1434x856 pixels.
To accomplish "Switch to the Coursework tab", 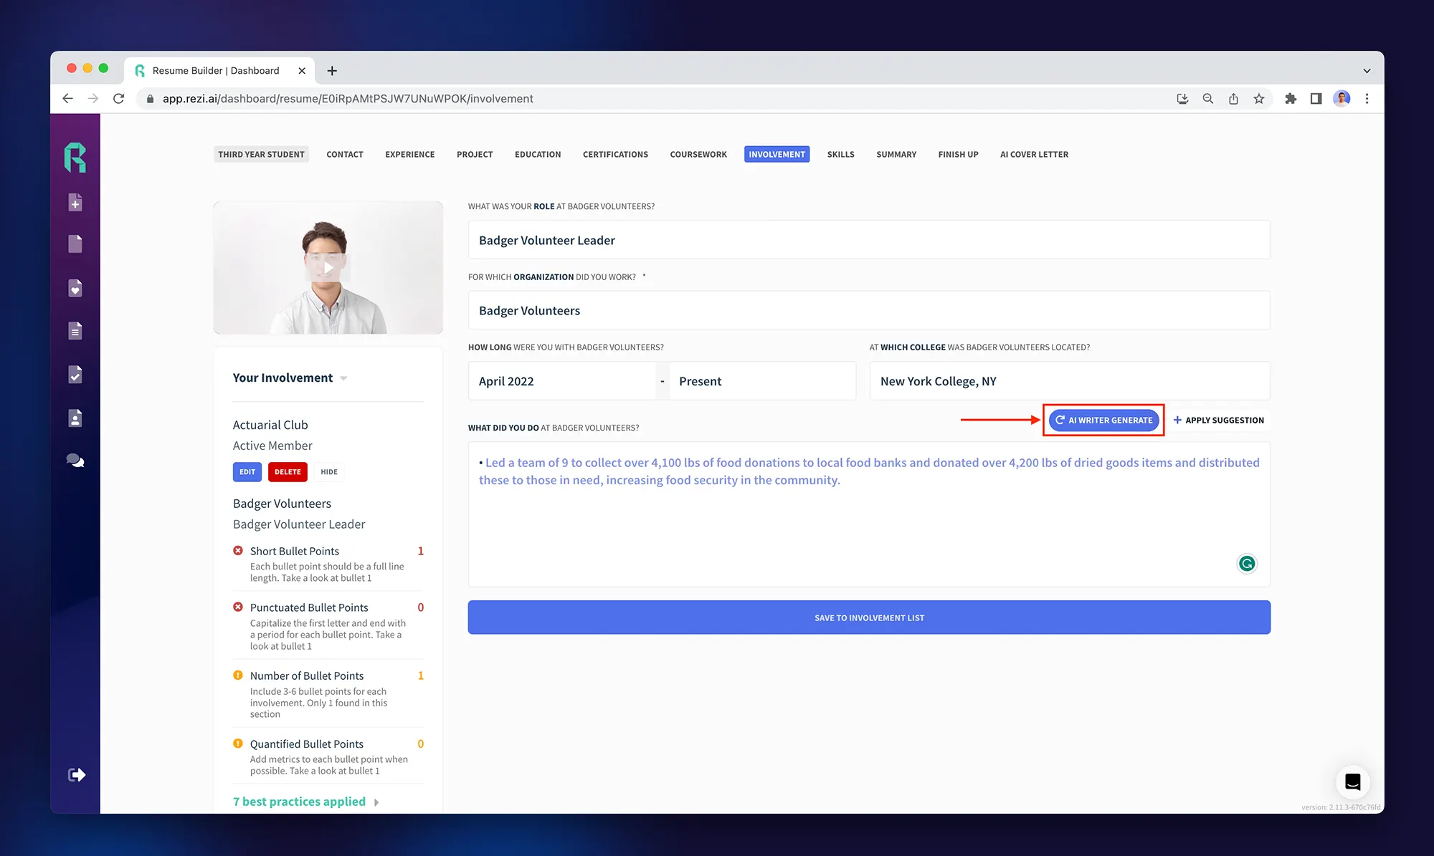I will (698, 154).
